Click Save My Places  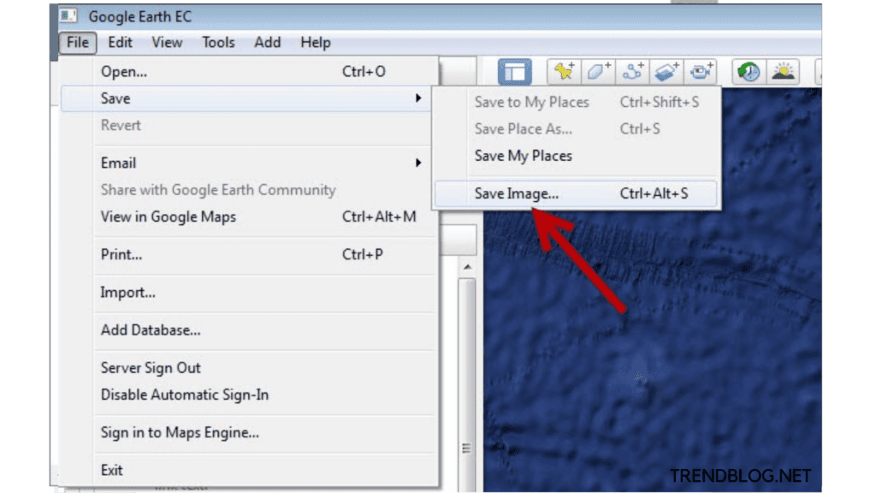click(576, 156)
